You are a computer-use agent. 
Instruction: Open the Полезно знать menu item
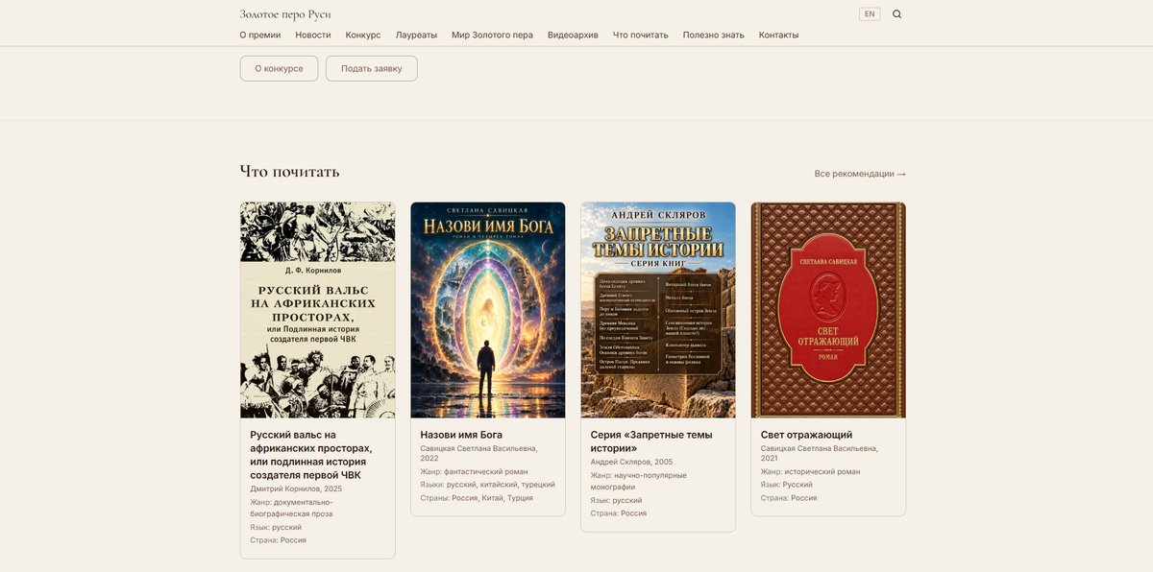[714, 35]
